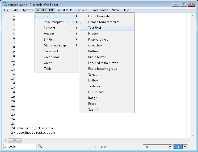Minimize the editor window
Viewport: 198px width, 152px height.
tap(175, 5)
